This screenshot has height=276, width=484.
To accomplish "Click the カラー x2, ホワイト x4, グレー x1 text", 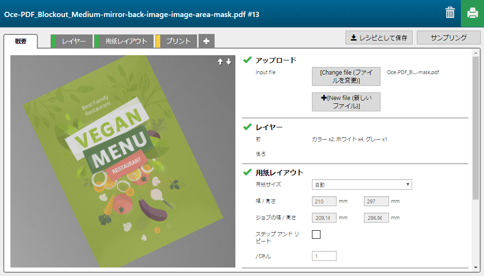I will [349, 139].
